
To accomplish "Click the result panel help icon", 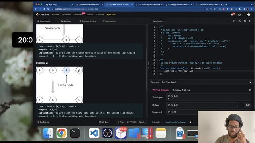I will point(250,90).
